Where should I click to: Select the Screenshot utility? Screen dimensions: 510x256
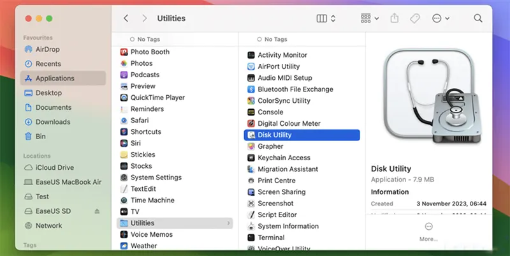(x=302, y=203)
